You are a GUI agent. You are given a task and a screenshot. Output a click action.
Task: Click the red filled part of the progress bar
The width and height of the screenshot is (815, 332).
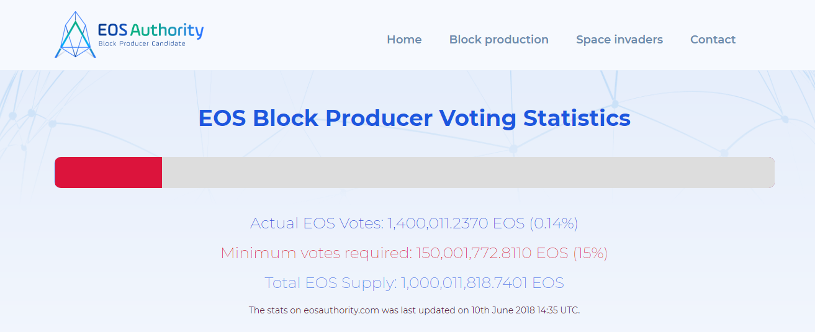tap(109, 173)
